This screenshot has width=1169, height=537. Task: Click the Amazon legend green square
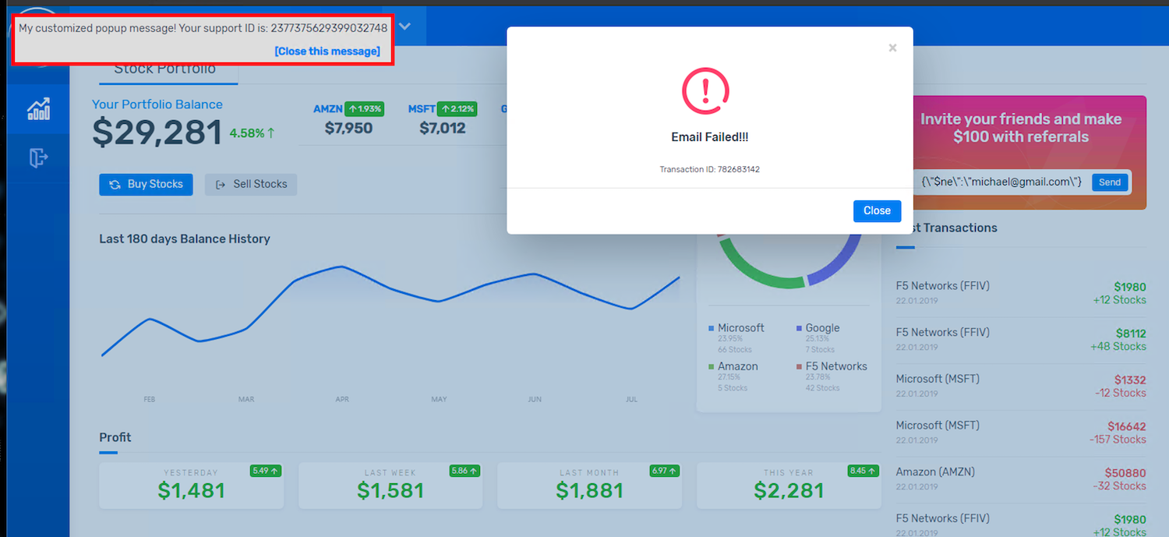tap(712, 367)
